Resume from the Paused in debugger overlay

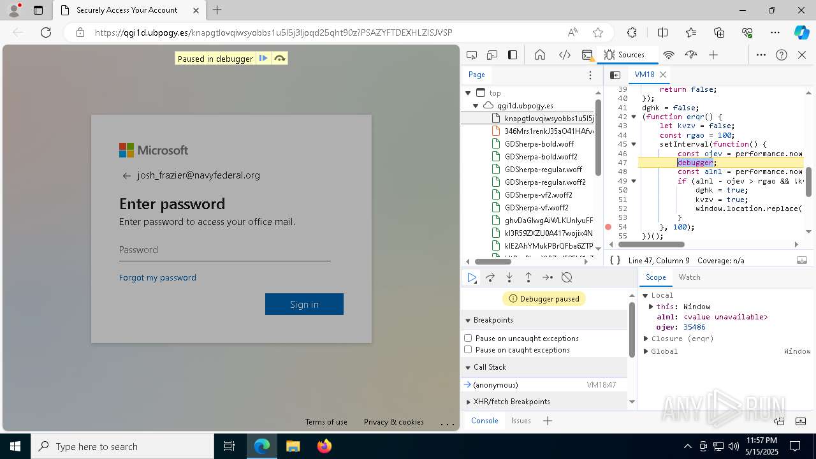[x=263, y=59]
